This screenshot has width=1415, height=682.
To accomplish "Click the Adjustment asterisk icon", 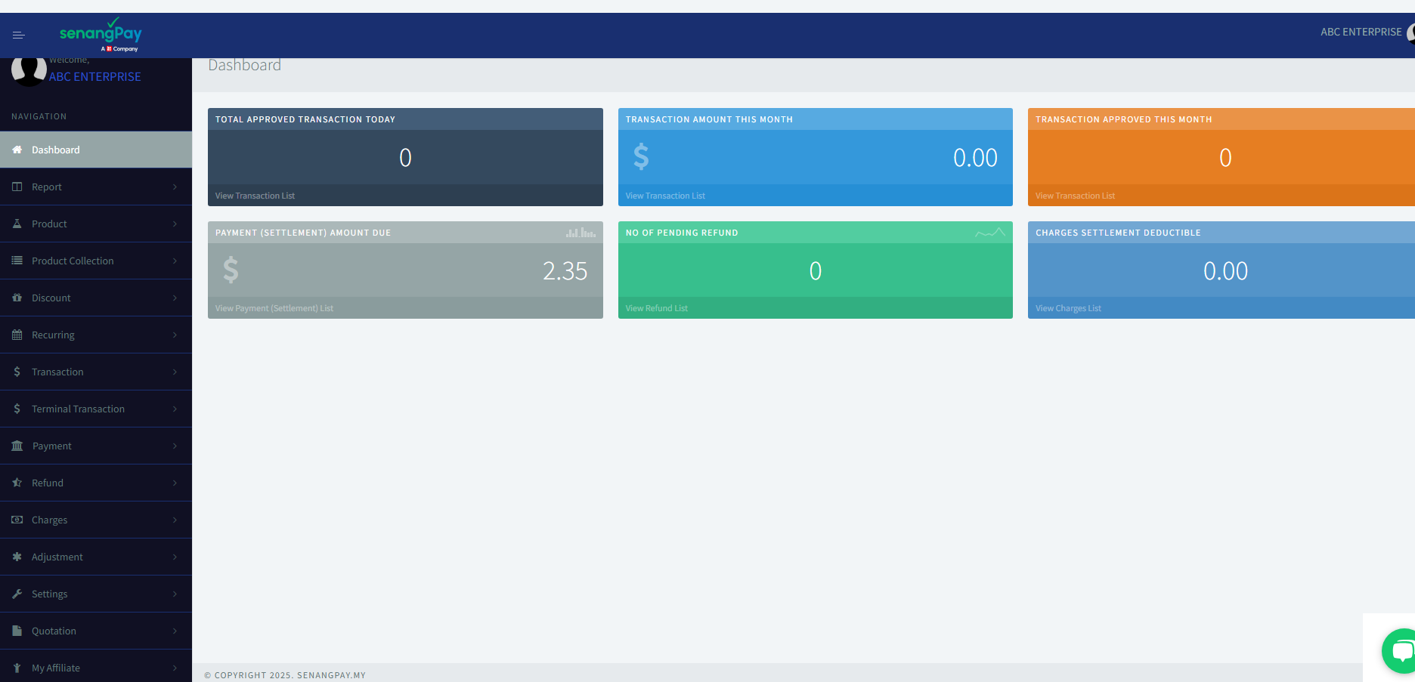I will click(17, 557).
